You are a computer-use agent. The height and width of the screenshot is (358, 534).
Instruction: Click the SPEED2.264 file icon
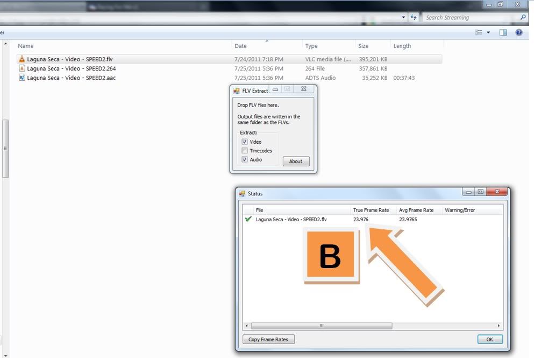tap(22, 68)
